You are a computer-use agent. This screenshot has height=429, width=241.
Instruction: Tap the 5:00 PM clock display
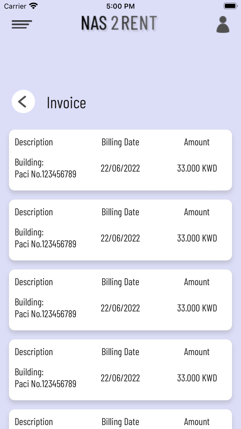pos(120,6)
